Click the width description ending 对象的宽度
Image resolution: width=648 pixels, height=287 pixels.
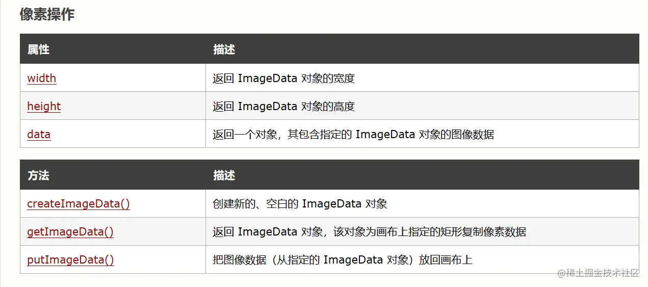point(283,78)
